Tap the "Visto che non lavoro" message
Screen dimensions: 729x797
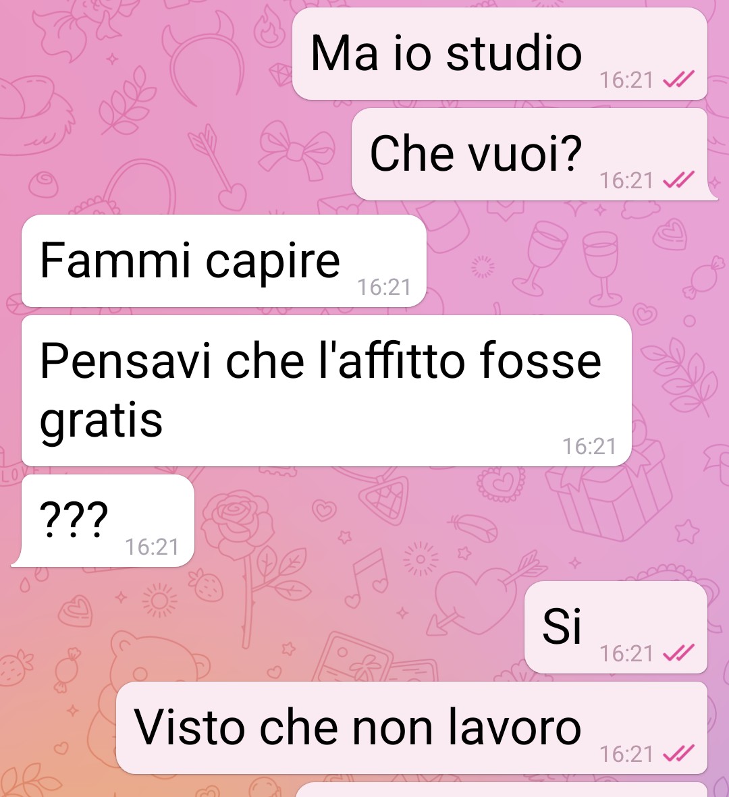412,728
